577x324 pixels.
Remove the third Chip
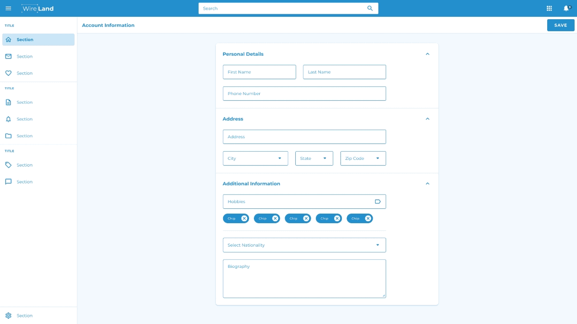[x=306, y=218]
